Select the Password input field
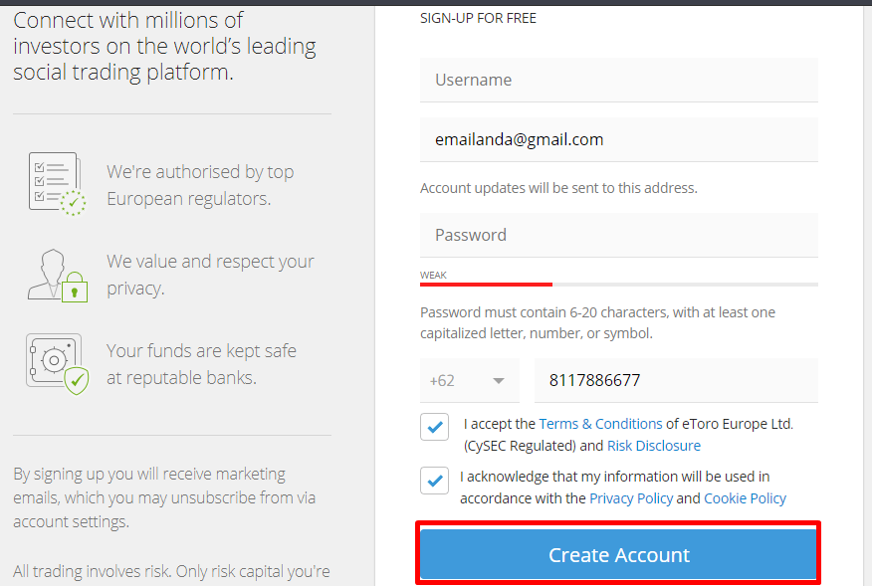The image size is (872, 586). pos(618,235)
